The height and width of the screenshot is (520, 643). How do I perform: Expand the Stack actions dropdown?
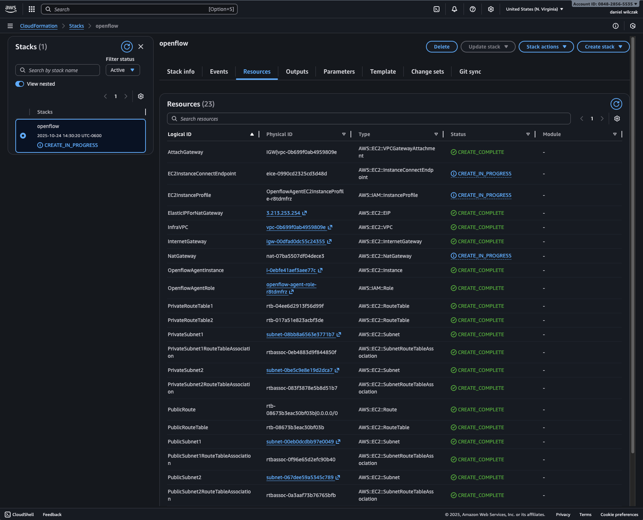coord(546,47)
